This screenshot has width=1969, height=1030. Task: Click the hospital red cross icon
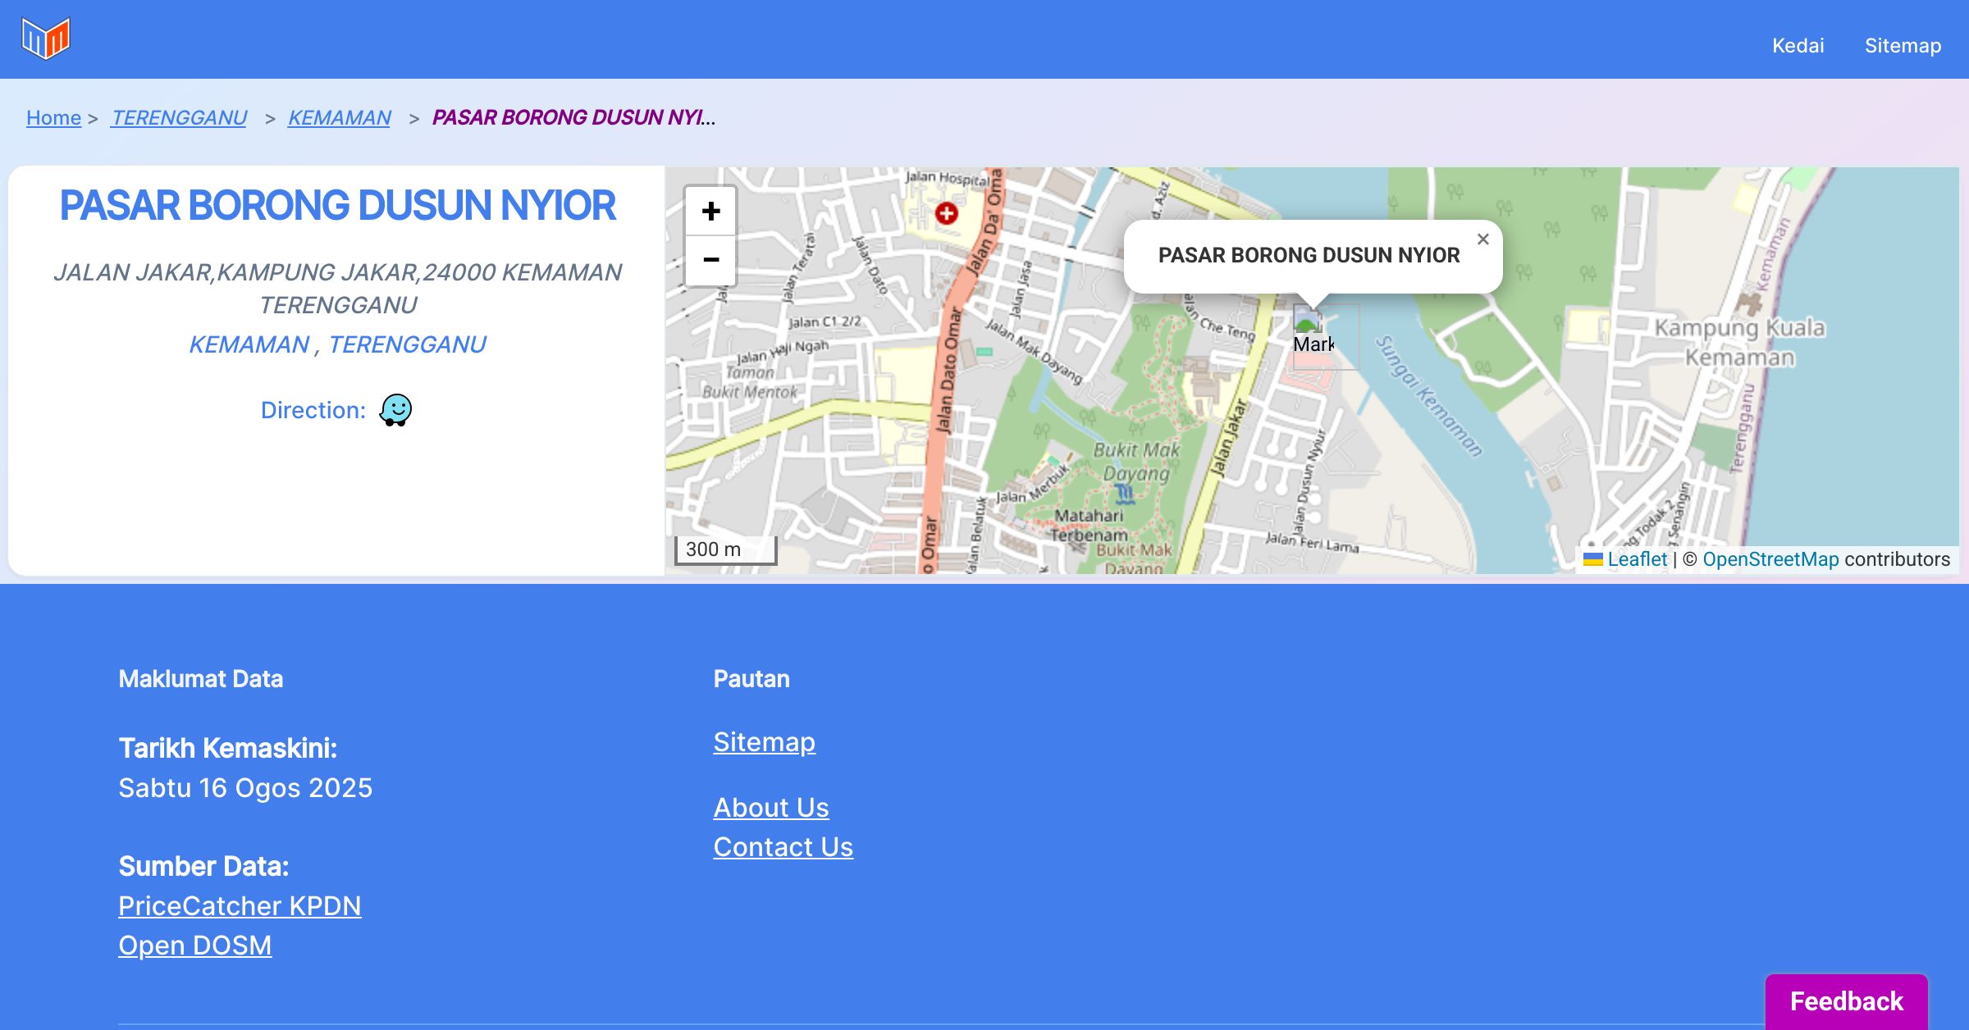pyautogui.click(x=946, y=214)
